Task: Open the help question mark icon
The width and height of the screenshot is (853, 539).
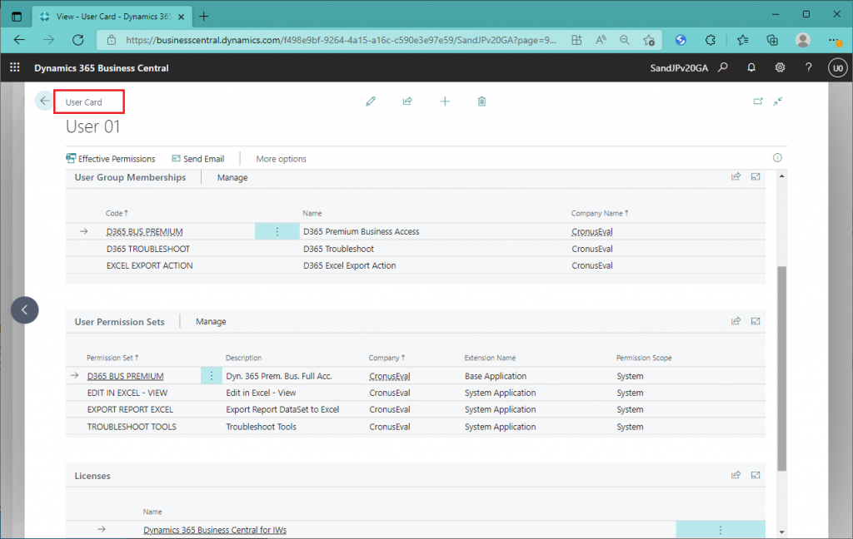Action: pyautogui.click(x=808, y=67)
